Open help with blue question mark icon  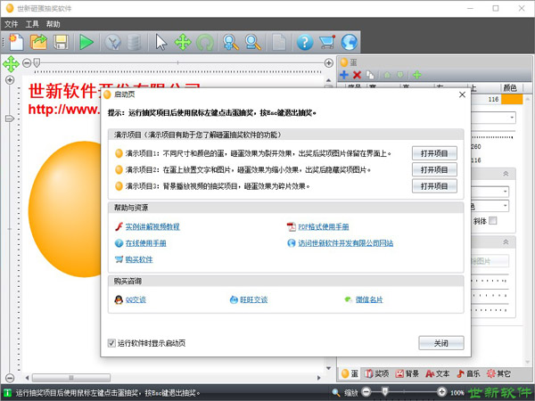(305, 42)
